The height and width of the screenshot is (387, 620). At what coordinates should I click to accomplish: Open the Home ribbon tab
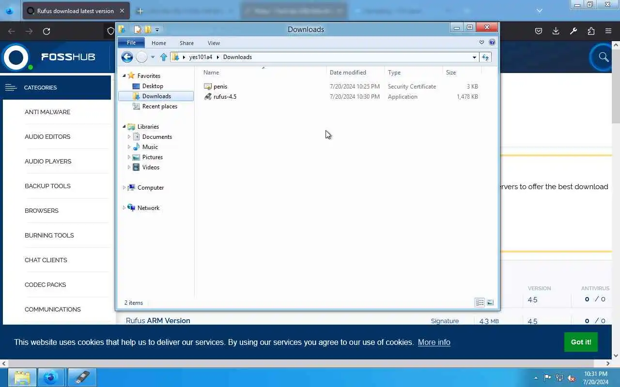[x=159, y=43]
